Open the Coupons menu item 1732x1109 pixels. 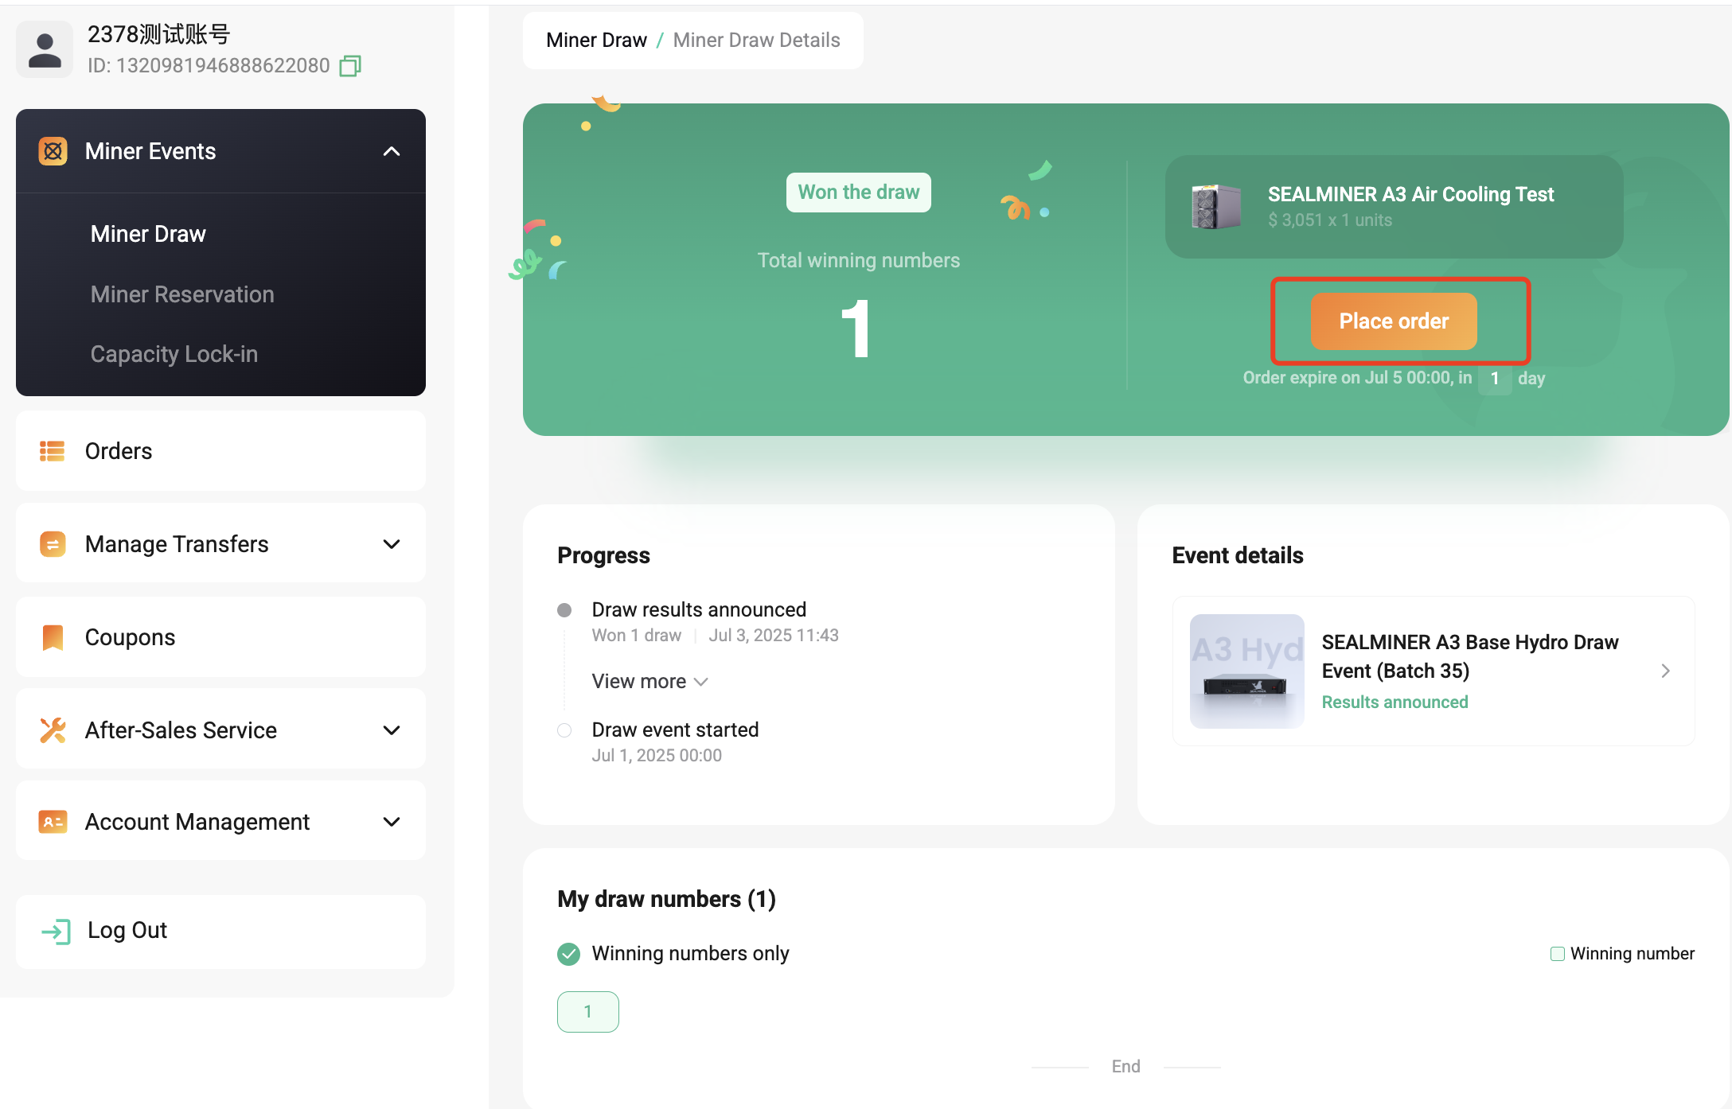point(220,637)
